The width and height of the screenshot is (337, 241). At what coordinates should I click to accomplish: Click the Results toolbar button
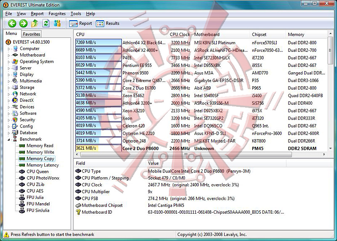pyautogui.click(x=108, y=24)
